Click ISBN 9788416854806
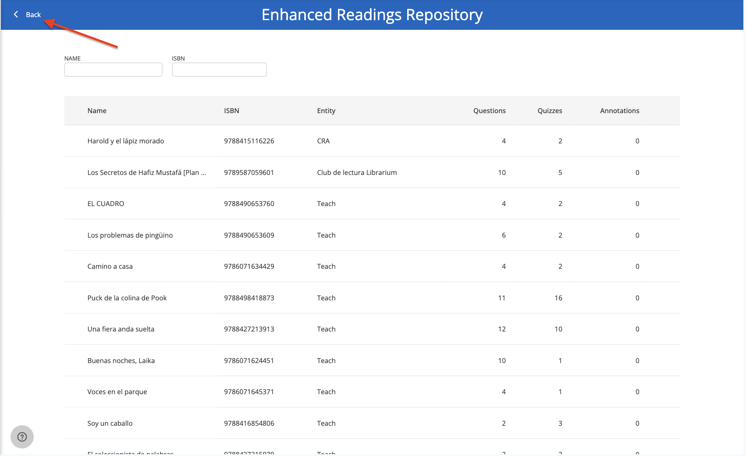 coord(249,423)
